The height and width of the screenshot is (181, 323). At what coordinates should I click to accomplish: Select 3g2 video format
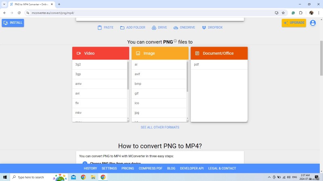click(x=100, y=64)
